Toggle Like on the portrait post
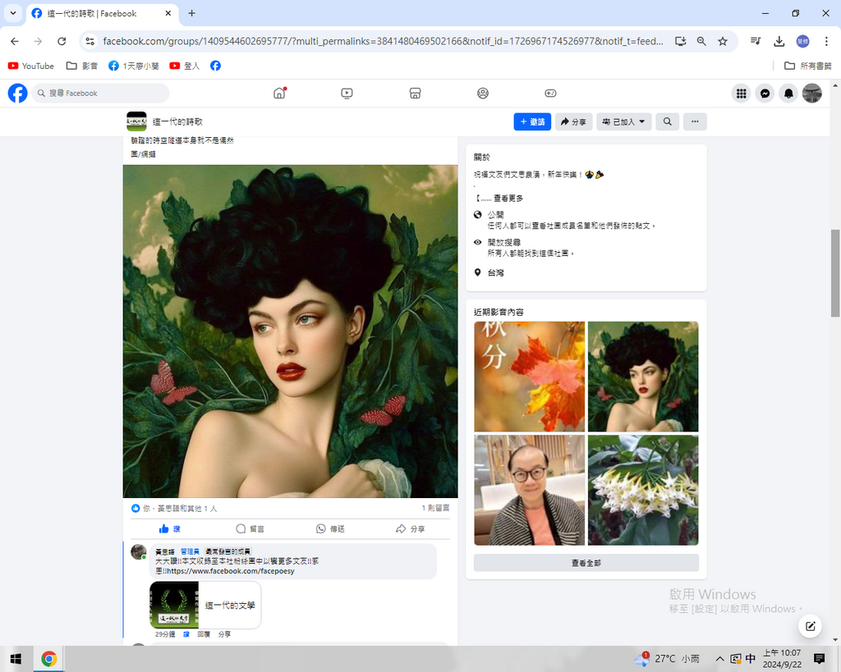 pos(169,529)
